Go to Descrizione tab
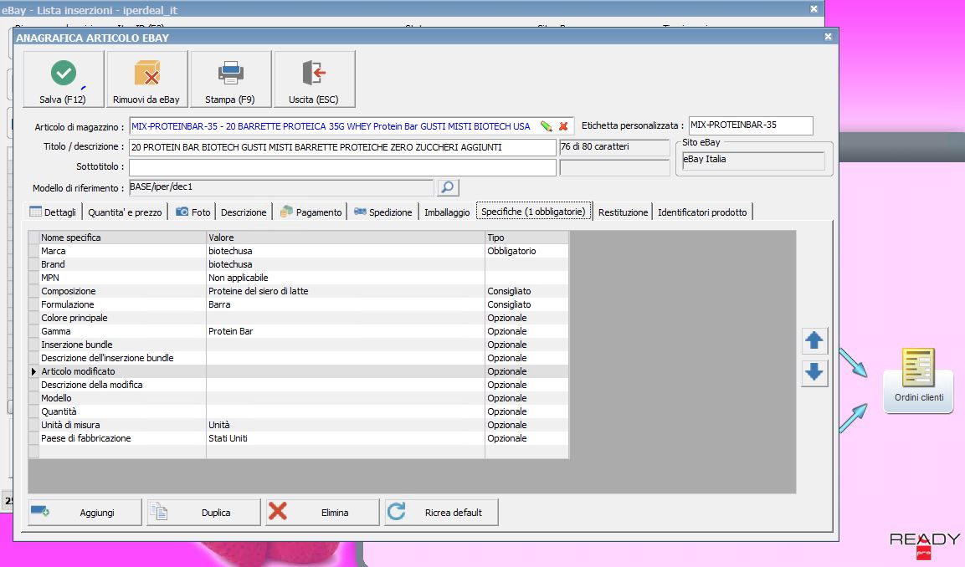Image resolution: width=965 pixels, height=567 pixels. point(244,212)
